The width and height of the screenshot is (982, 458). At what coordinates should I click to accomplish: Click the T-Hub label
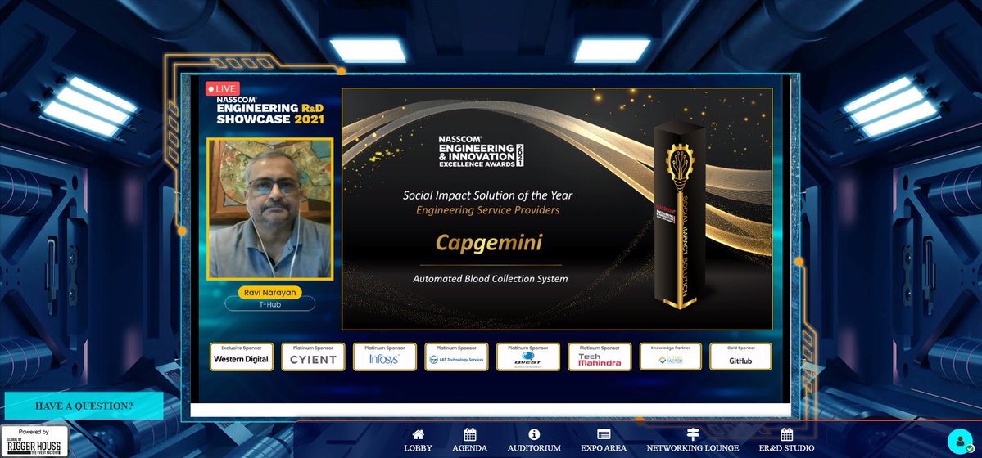click(x=270, y=304)
